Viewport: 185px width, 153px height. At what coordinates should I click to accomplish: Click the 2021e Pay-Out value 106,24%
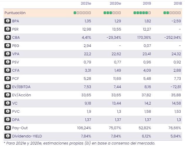click(84, 128)
